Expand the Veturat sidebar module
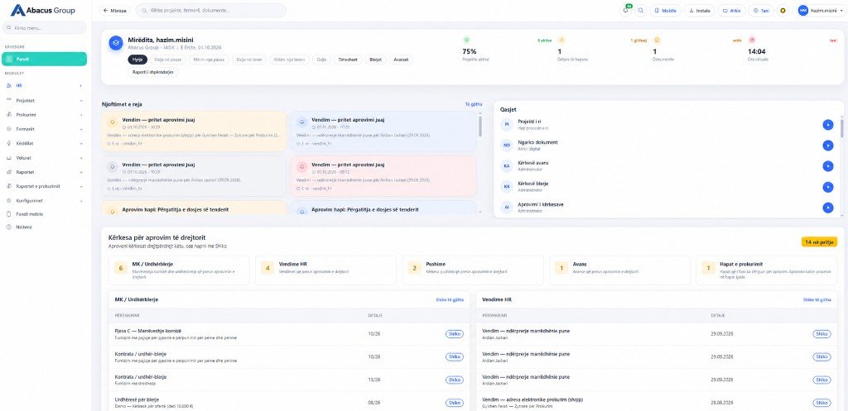Image resolution: width=848 pixels, height=411 pixels. 43,158
